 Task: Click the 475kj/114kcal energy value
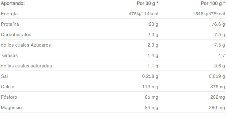[143, 14]
